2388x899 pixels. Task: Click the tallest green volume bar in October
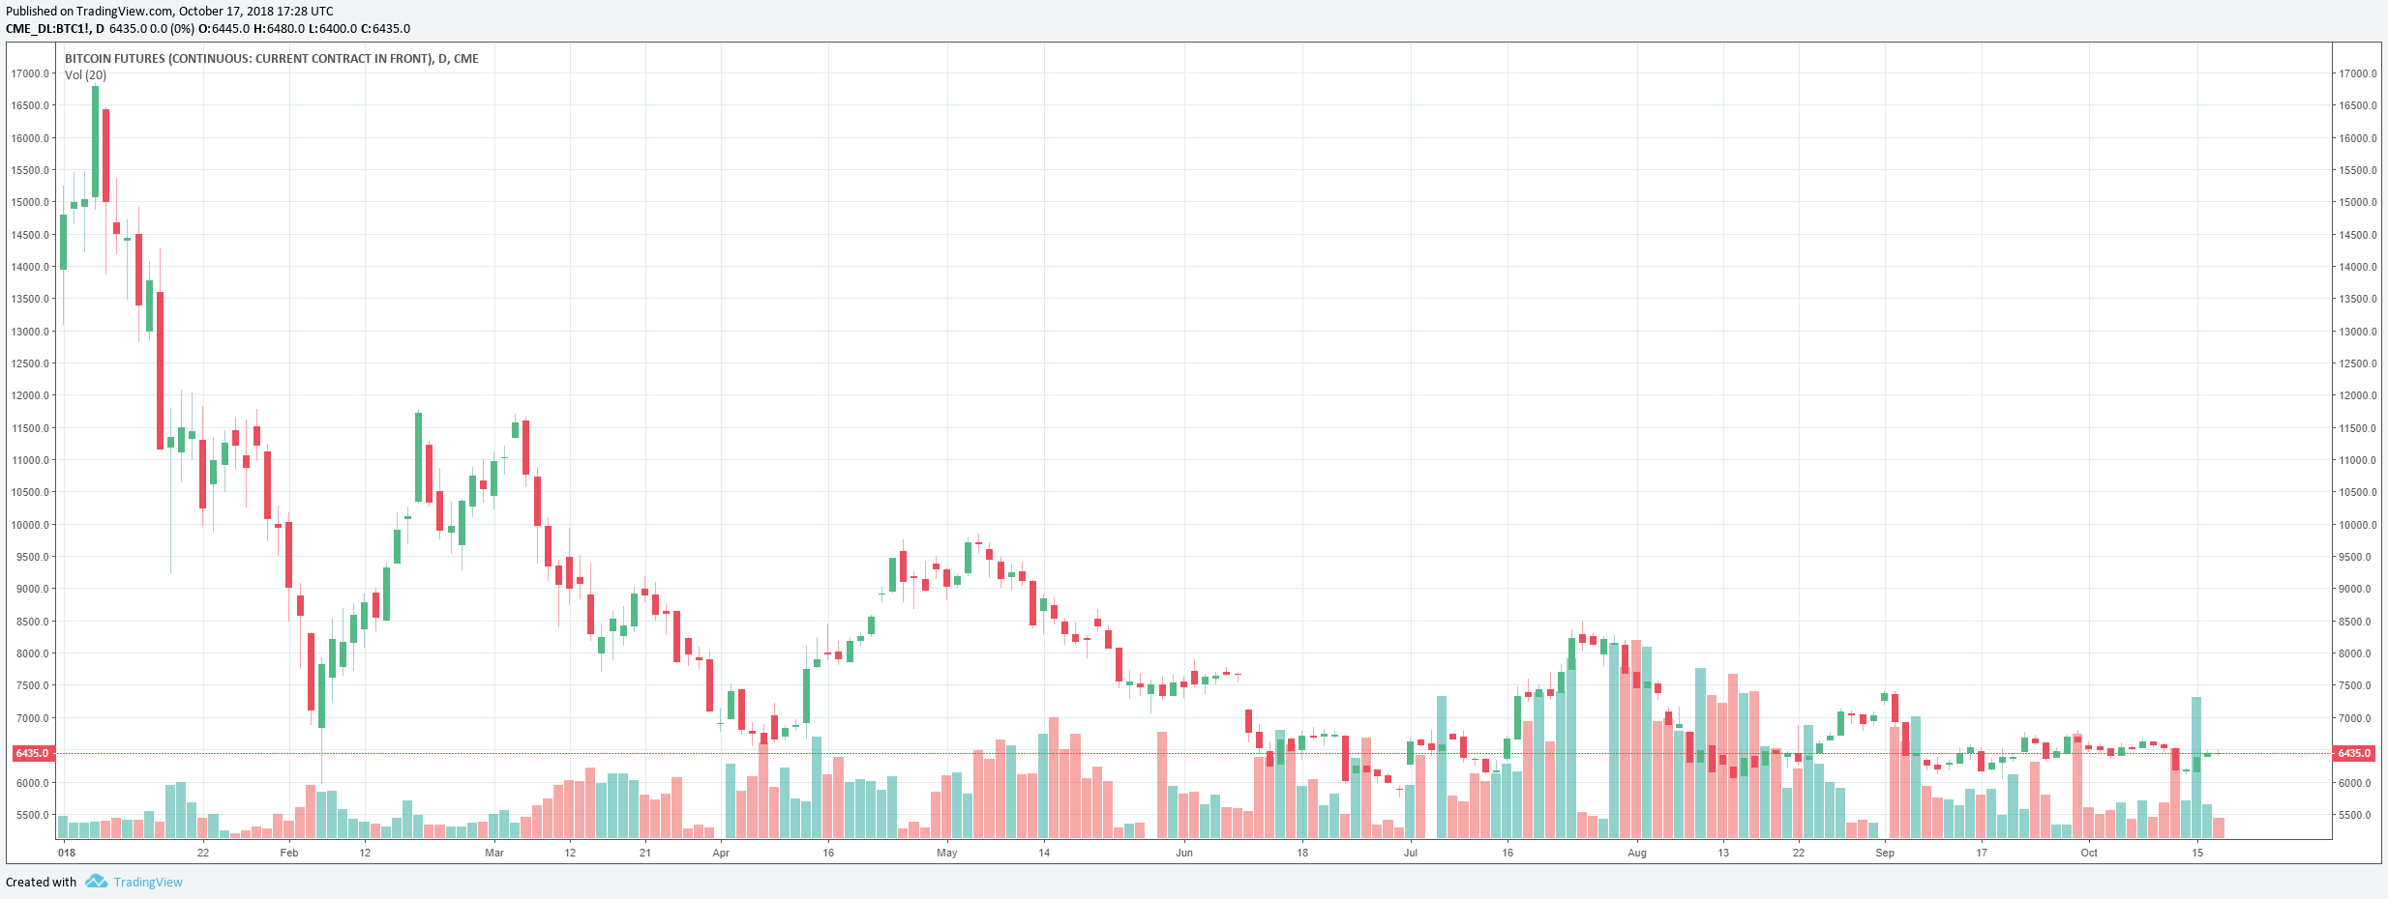(2196, 768)
